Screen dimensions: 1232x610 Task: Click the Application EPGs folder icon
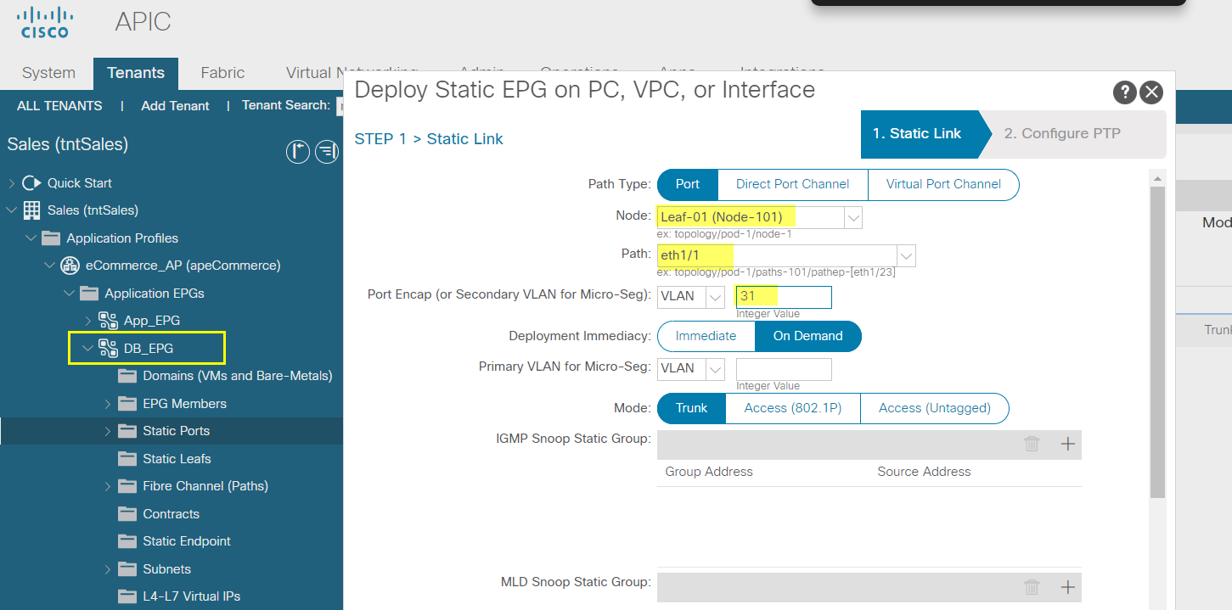coord(89,294)
